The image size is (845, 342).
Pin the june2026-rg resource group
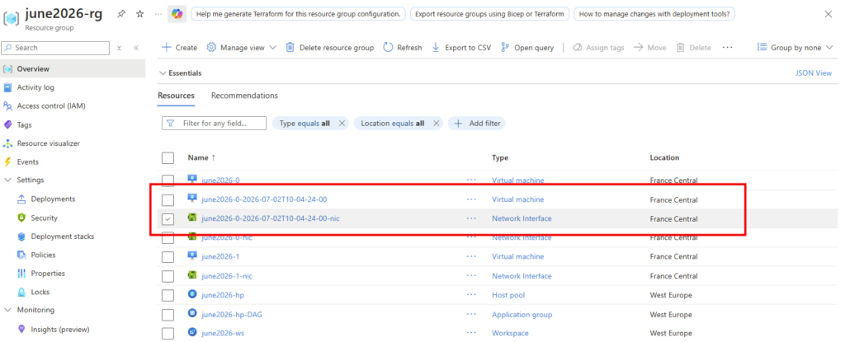122,14
